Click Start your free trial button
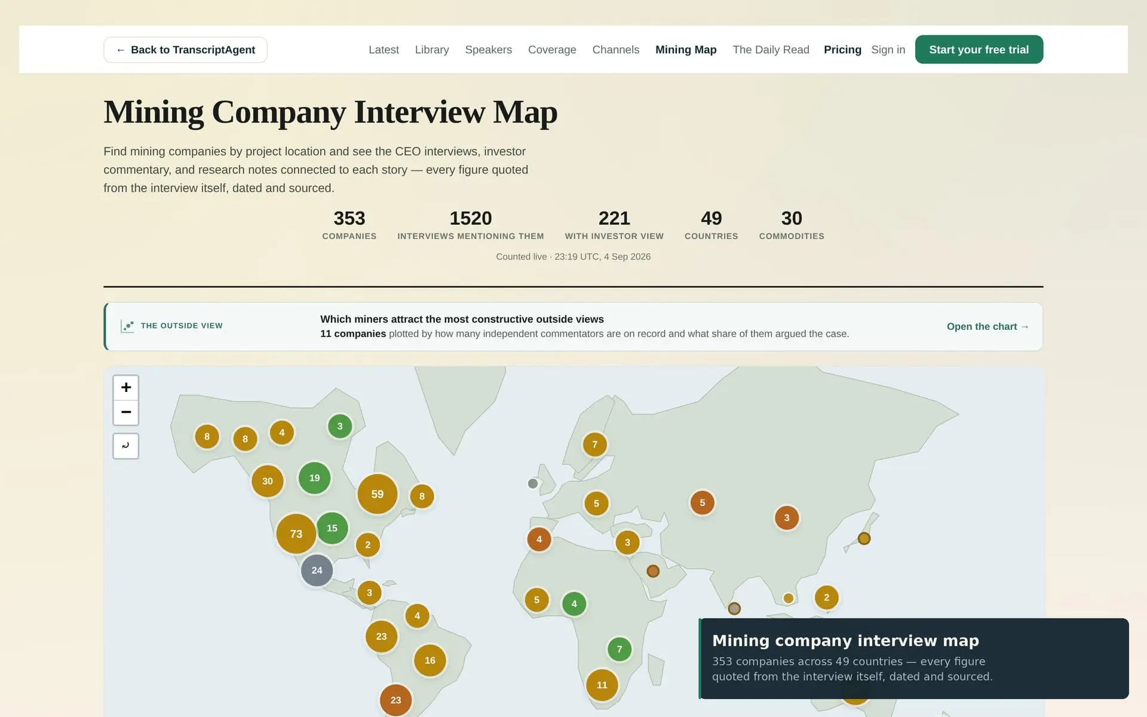 click(979, 50)
